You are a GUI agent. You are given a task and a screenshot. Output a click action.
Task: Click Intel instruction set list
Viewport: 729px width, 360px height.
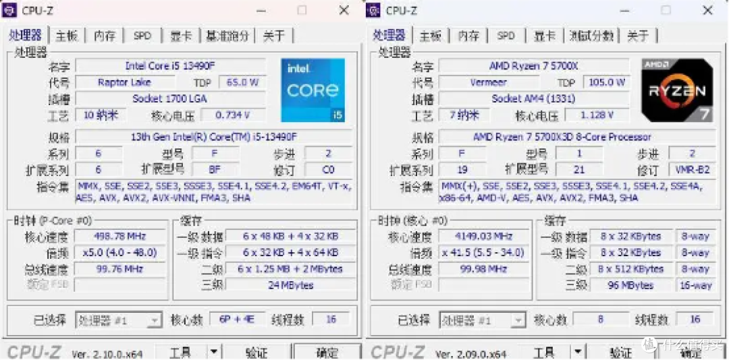[x=214, y=192]
